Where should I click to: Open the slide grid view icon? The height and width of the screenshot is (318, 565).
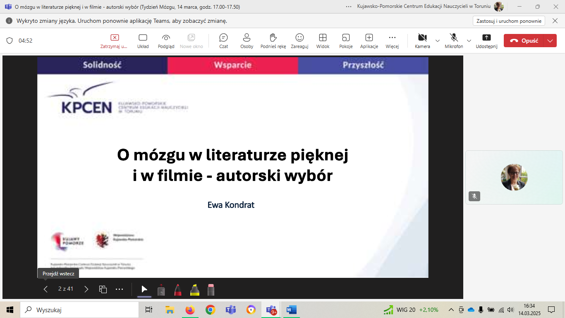[103, 289]
